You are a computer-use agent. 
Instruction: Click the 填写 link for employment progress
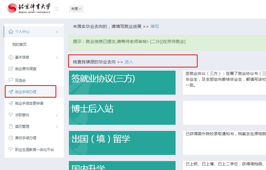click(x=155, y=27)
